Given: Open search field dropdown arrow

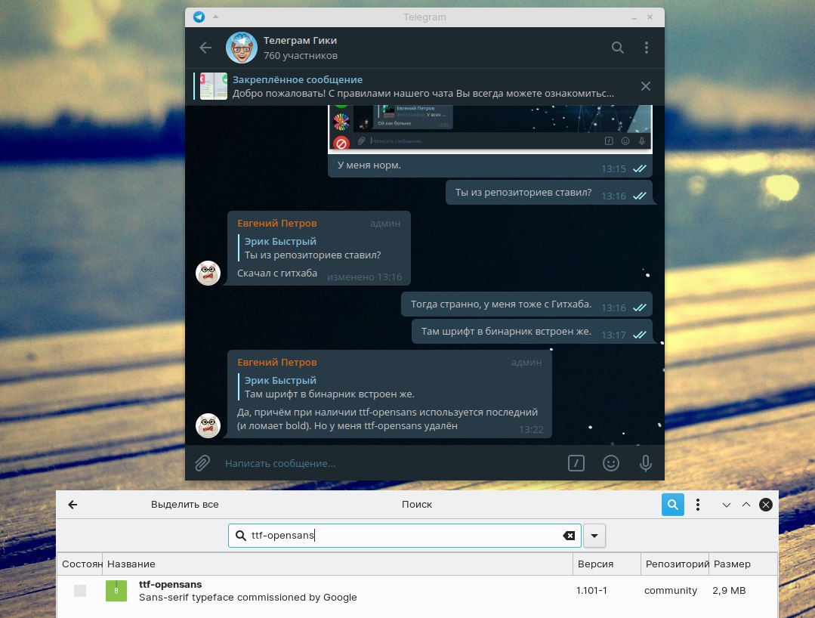Looking at the screenshot, I should 594,536.
